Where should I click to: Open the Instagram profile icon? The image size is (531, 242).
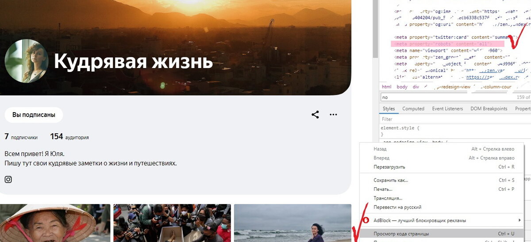tap(8, 179)
